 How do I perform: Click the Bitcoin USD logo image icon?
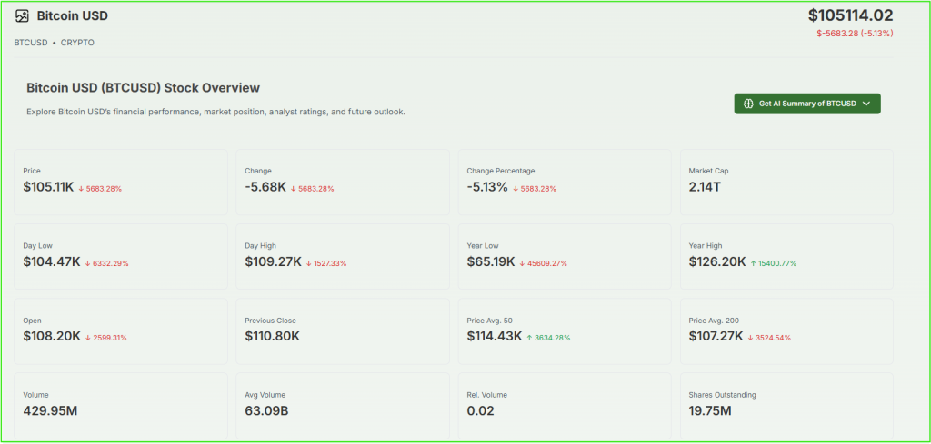click(x=22, y=15)
